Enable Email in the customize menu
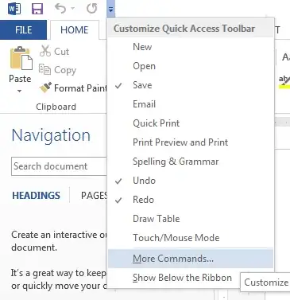 191,104
